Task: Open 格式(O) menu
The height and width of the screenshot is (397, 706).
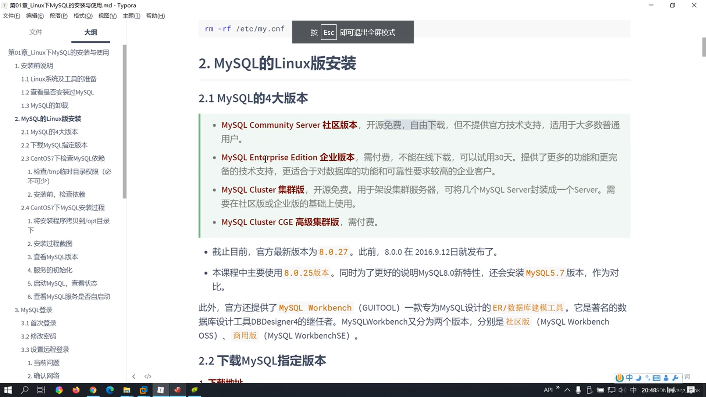Action: click(x=83, y=16)
